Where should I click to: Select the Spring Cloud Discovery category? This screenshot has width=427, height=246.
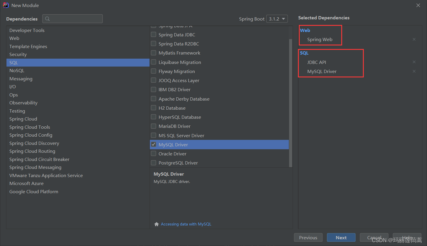[x=78, y=143]
